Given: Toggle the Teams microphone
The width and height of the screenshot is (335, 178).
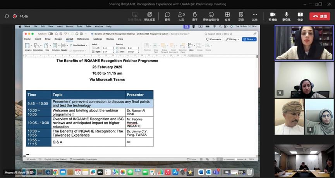Looking at the screenshot, I should click(x=286, y=16).
